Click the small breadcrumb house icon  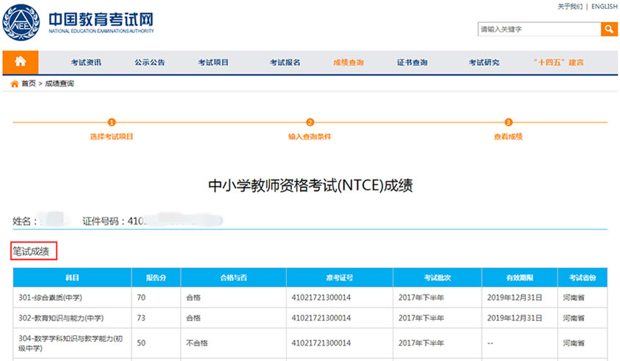pos(14,84)
